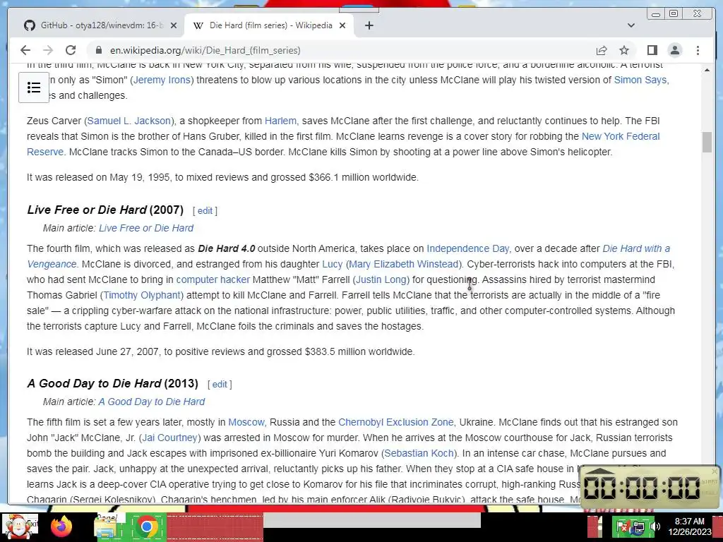Edit the A Good Day to Die Hard section
The height and width of the screenshot is (542, 723).
[x=220, y=385]
